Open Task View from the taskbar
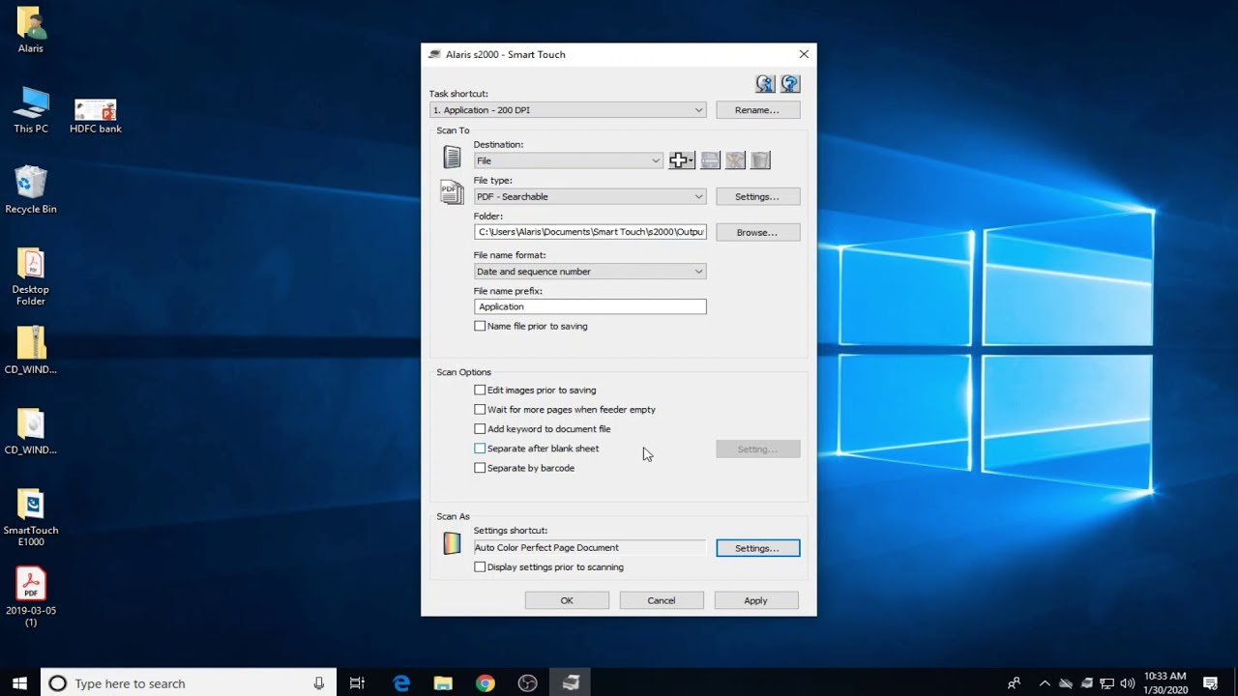Image resolution: width=1238 pixels, height=696 pixels. [357, 683]
